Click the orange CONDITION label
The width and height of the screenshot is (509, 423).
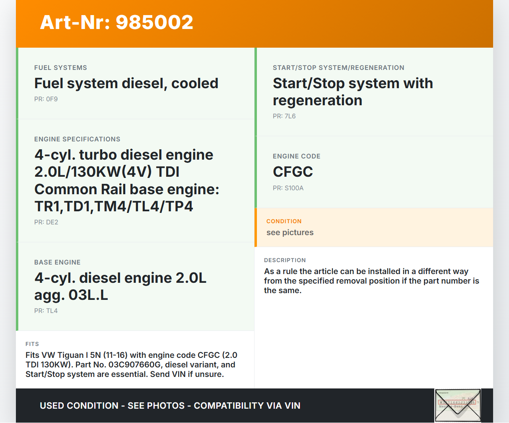click(284, 221)
